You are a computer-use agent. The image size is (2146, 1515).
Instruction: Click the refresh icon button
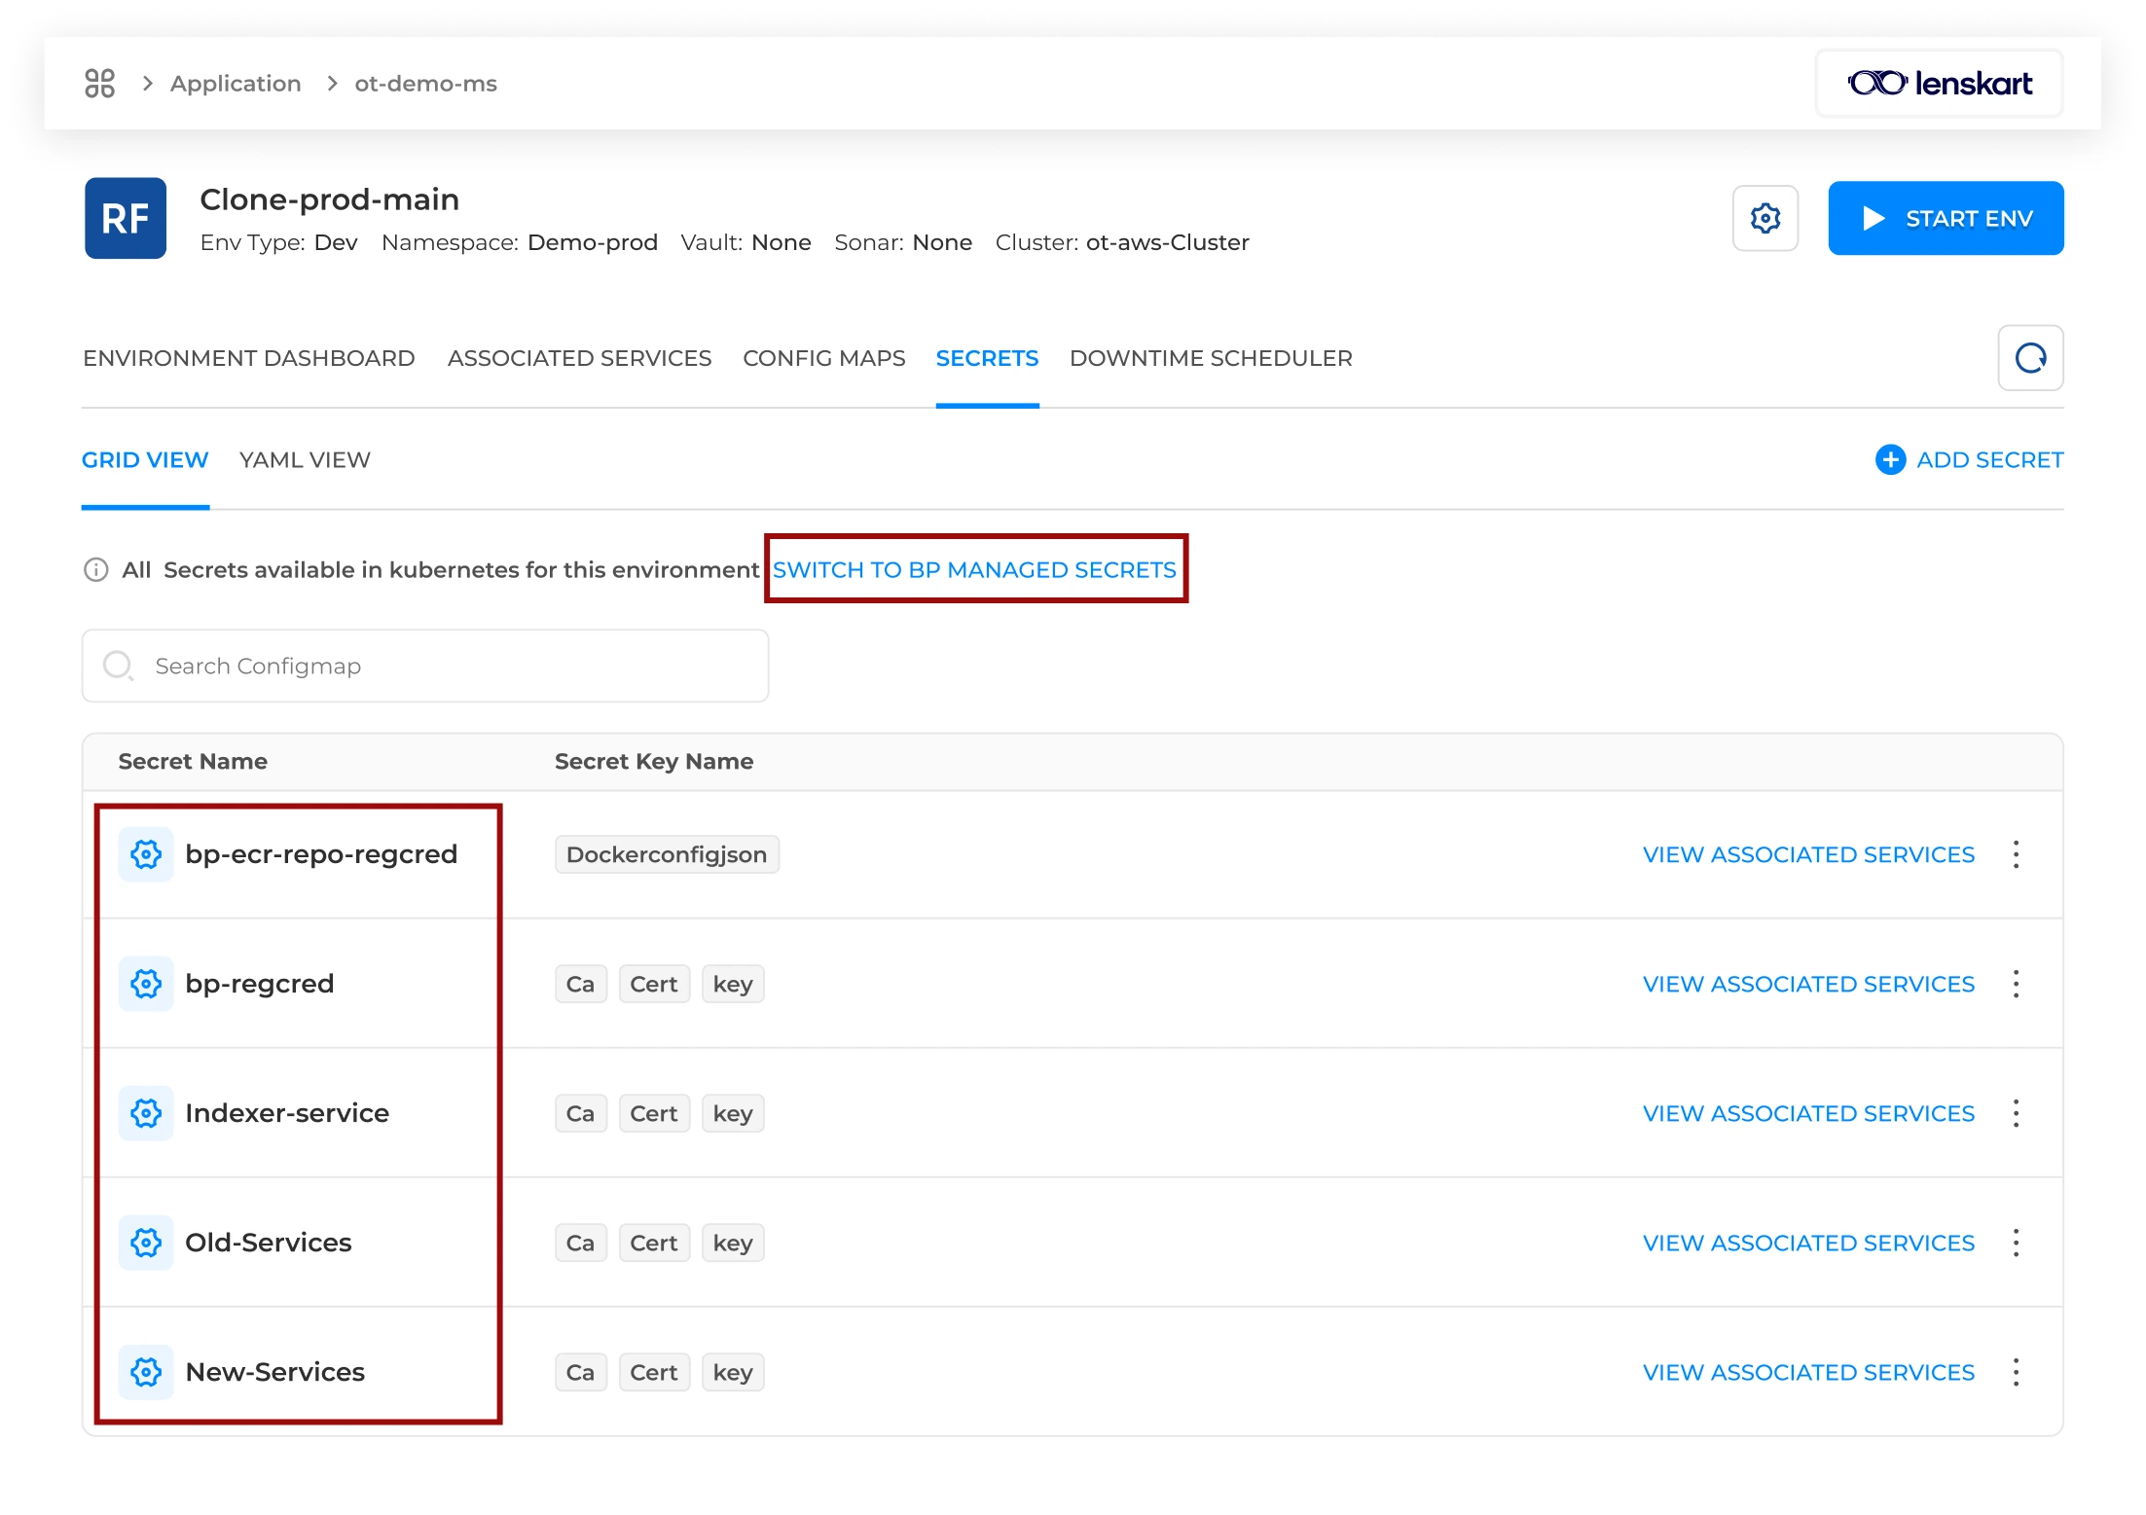click(x=2030, y=358)
